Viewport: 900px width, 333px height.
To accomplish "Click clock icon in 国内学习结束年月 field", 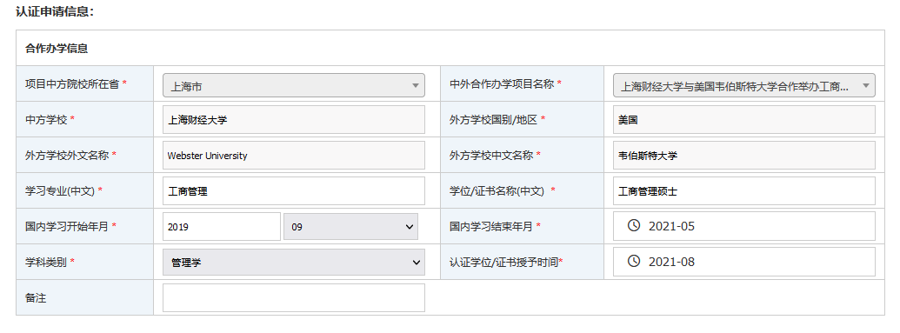I will pos(633,226).
